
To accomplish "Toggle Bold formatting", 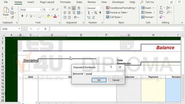I will pyautogui.click(x=22, y=16).
